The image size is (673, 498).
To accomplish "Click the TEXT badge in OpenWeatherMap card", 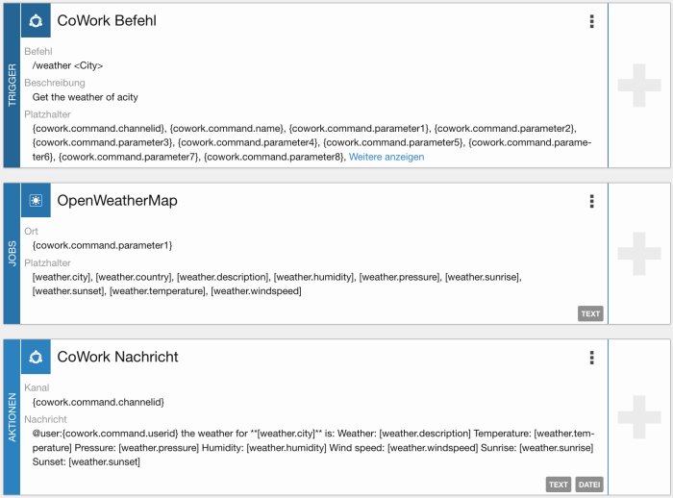I will click(590, 313).
